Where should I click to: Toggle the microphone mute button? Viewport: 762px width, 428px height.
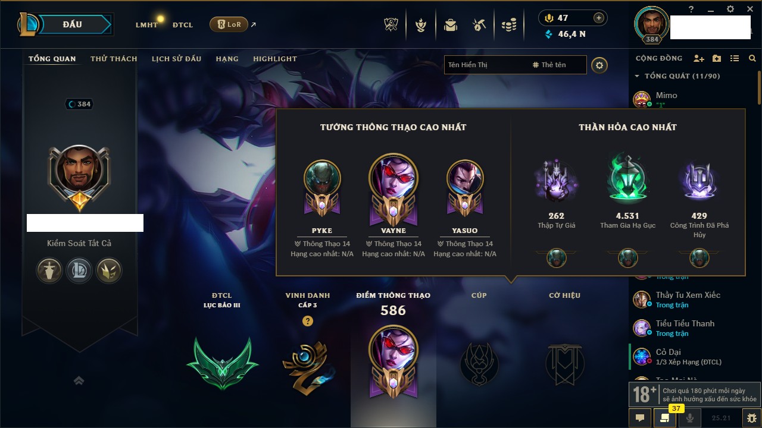click(x=690, y=418)
